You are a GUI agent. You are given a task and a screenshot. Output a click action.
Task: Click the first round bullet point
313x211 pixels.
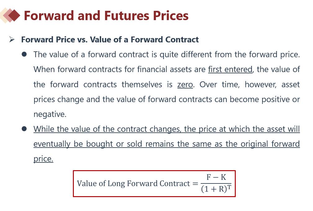click(24, 54)
